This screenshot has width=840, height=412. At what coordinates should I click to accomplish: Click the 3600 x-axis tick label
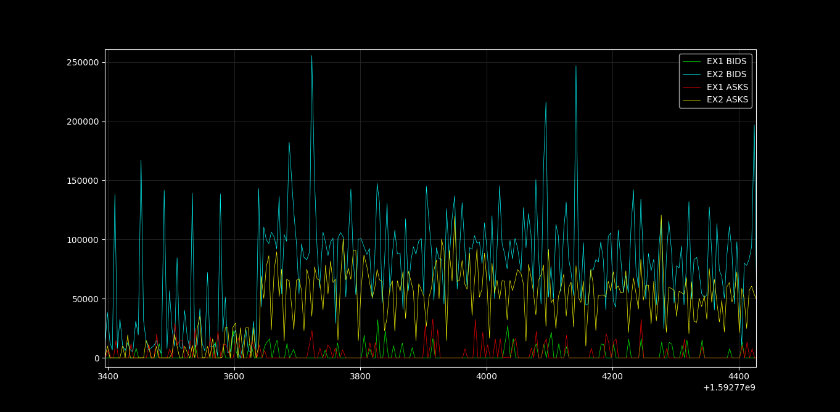tap(234, 376)
